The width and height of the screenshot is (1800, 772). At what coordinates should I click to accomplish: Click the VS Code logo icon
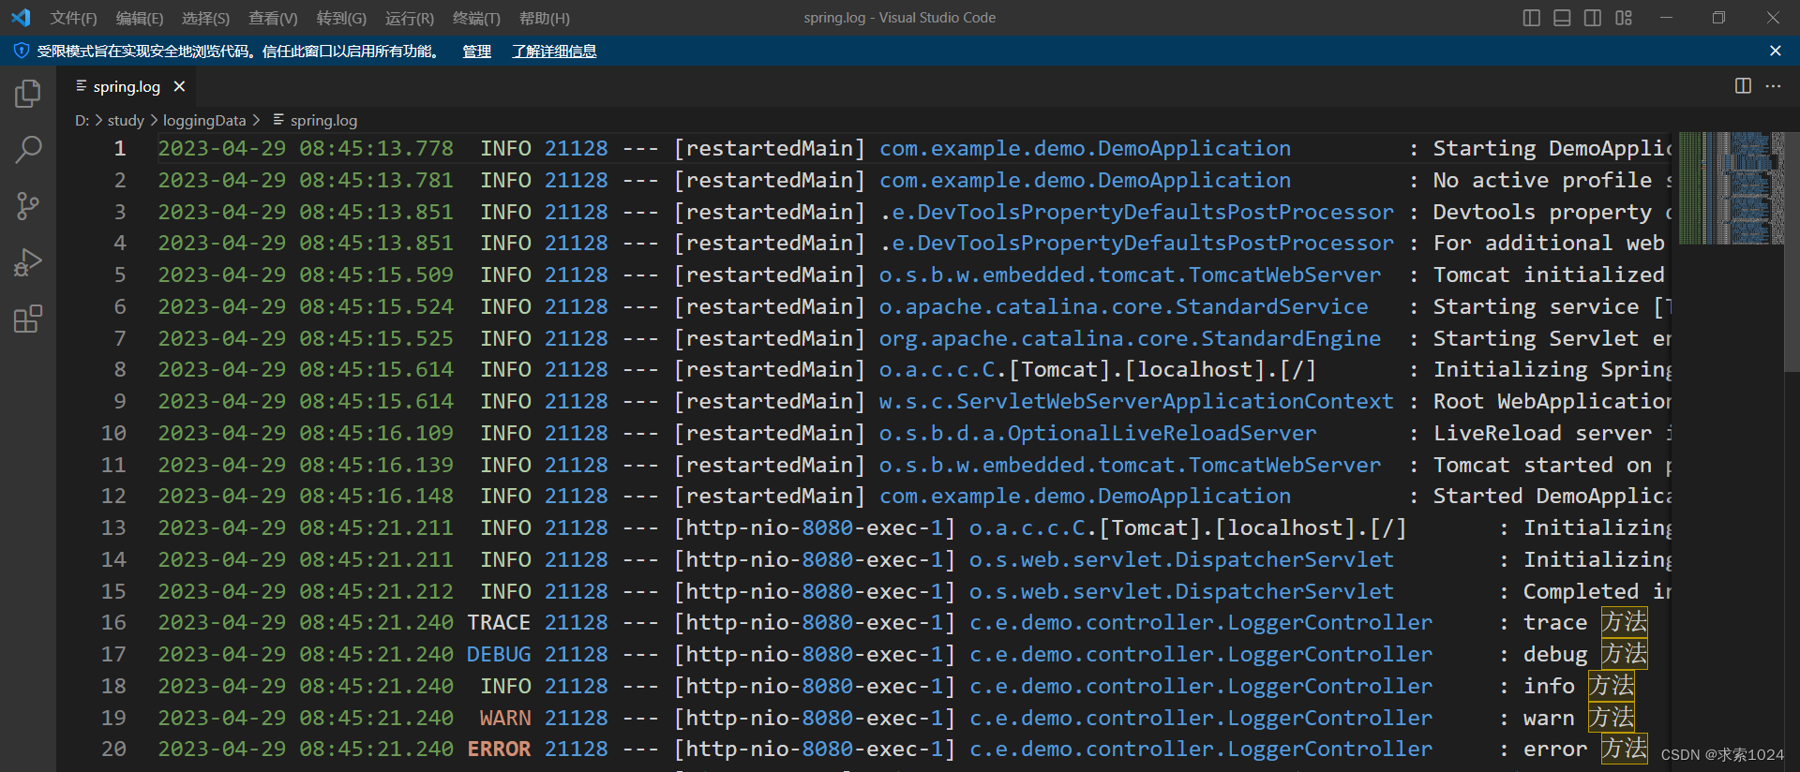(21, 18)
